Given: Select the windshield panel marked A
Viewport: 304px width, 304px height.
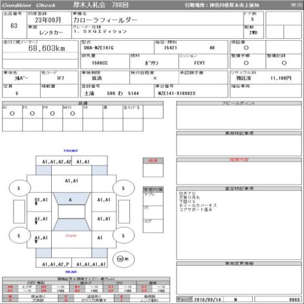Looking at the screenshot, I should [x=72, y=199].
